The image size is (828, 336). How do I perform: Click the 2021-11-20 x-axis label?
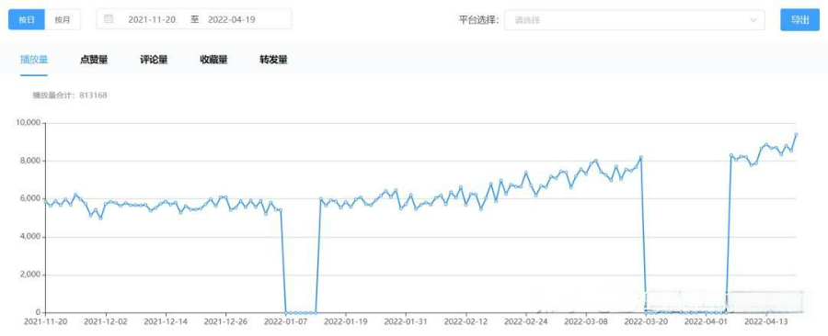click(x=45, y=321)
